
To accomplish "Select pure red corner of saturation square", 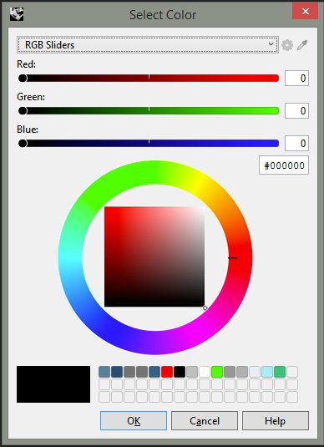I will pyautogui.click(x=106, y=208).
